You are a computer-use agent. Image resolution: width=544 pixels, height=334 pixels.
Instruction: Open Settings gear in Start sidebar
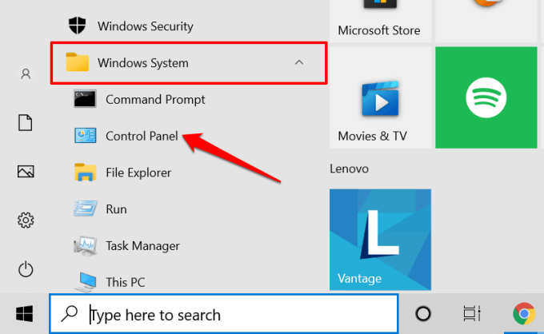26,220
